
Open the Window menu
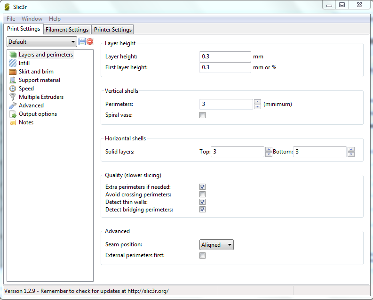32,18
